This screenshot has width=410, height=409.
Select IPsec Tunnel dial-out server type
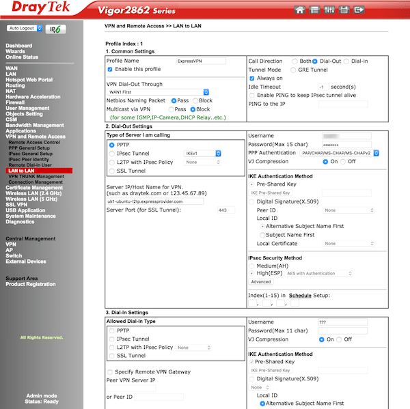pos(112,154)
